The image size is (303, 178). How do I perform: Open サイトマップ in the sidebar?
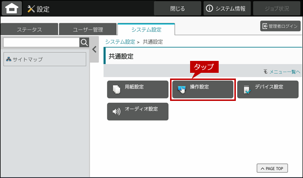(x=45, y=59)
